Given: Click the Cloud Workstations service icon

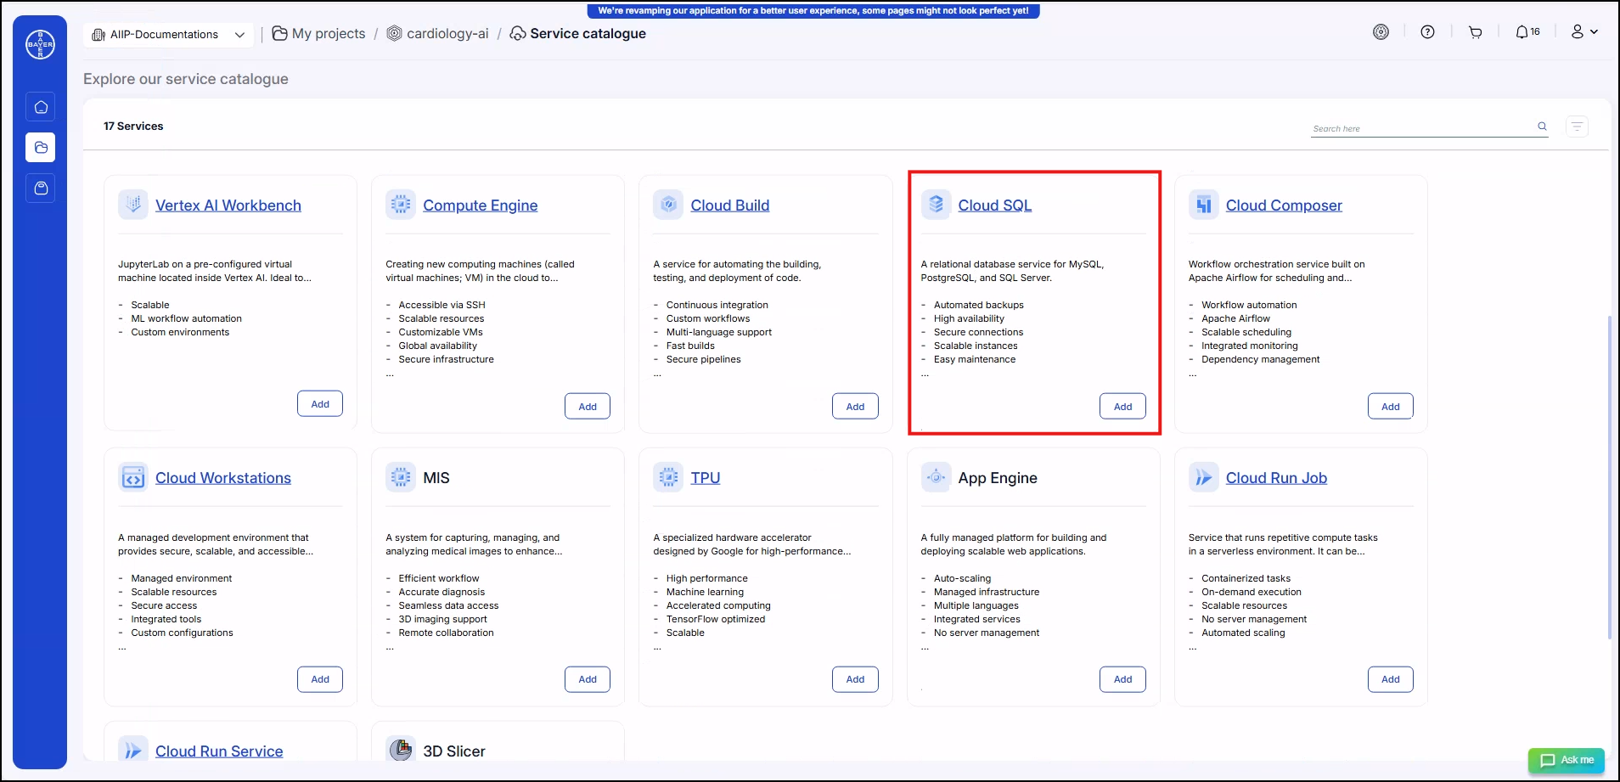Looking at the screenshot, I should coord(133,478).
